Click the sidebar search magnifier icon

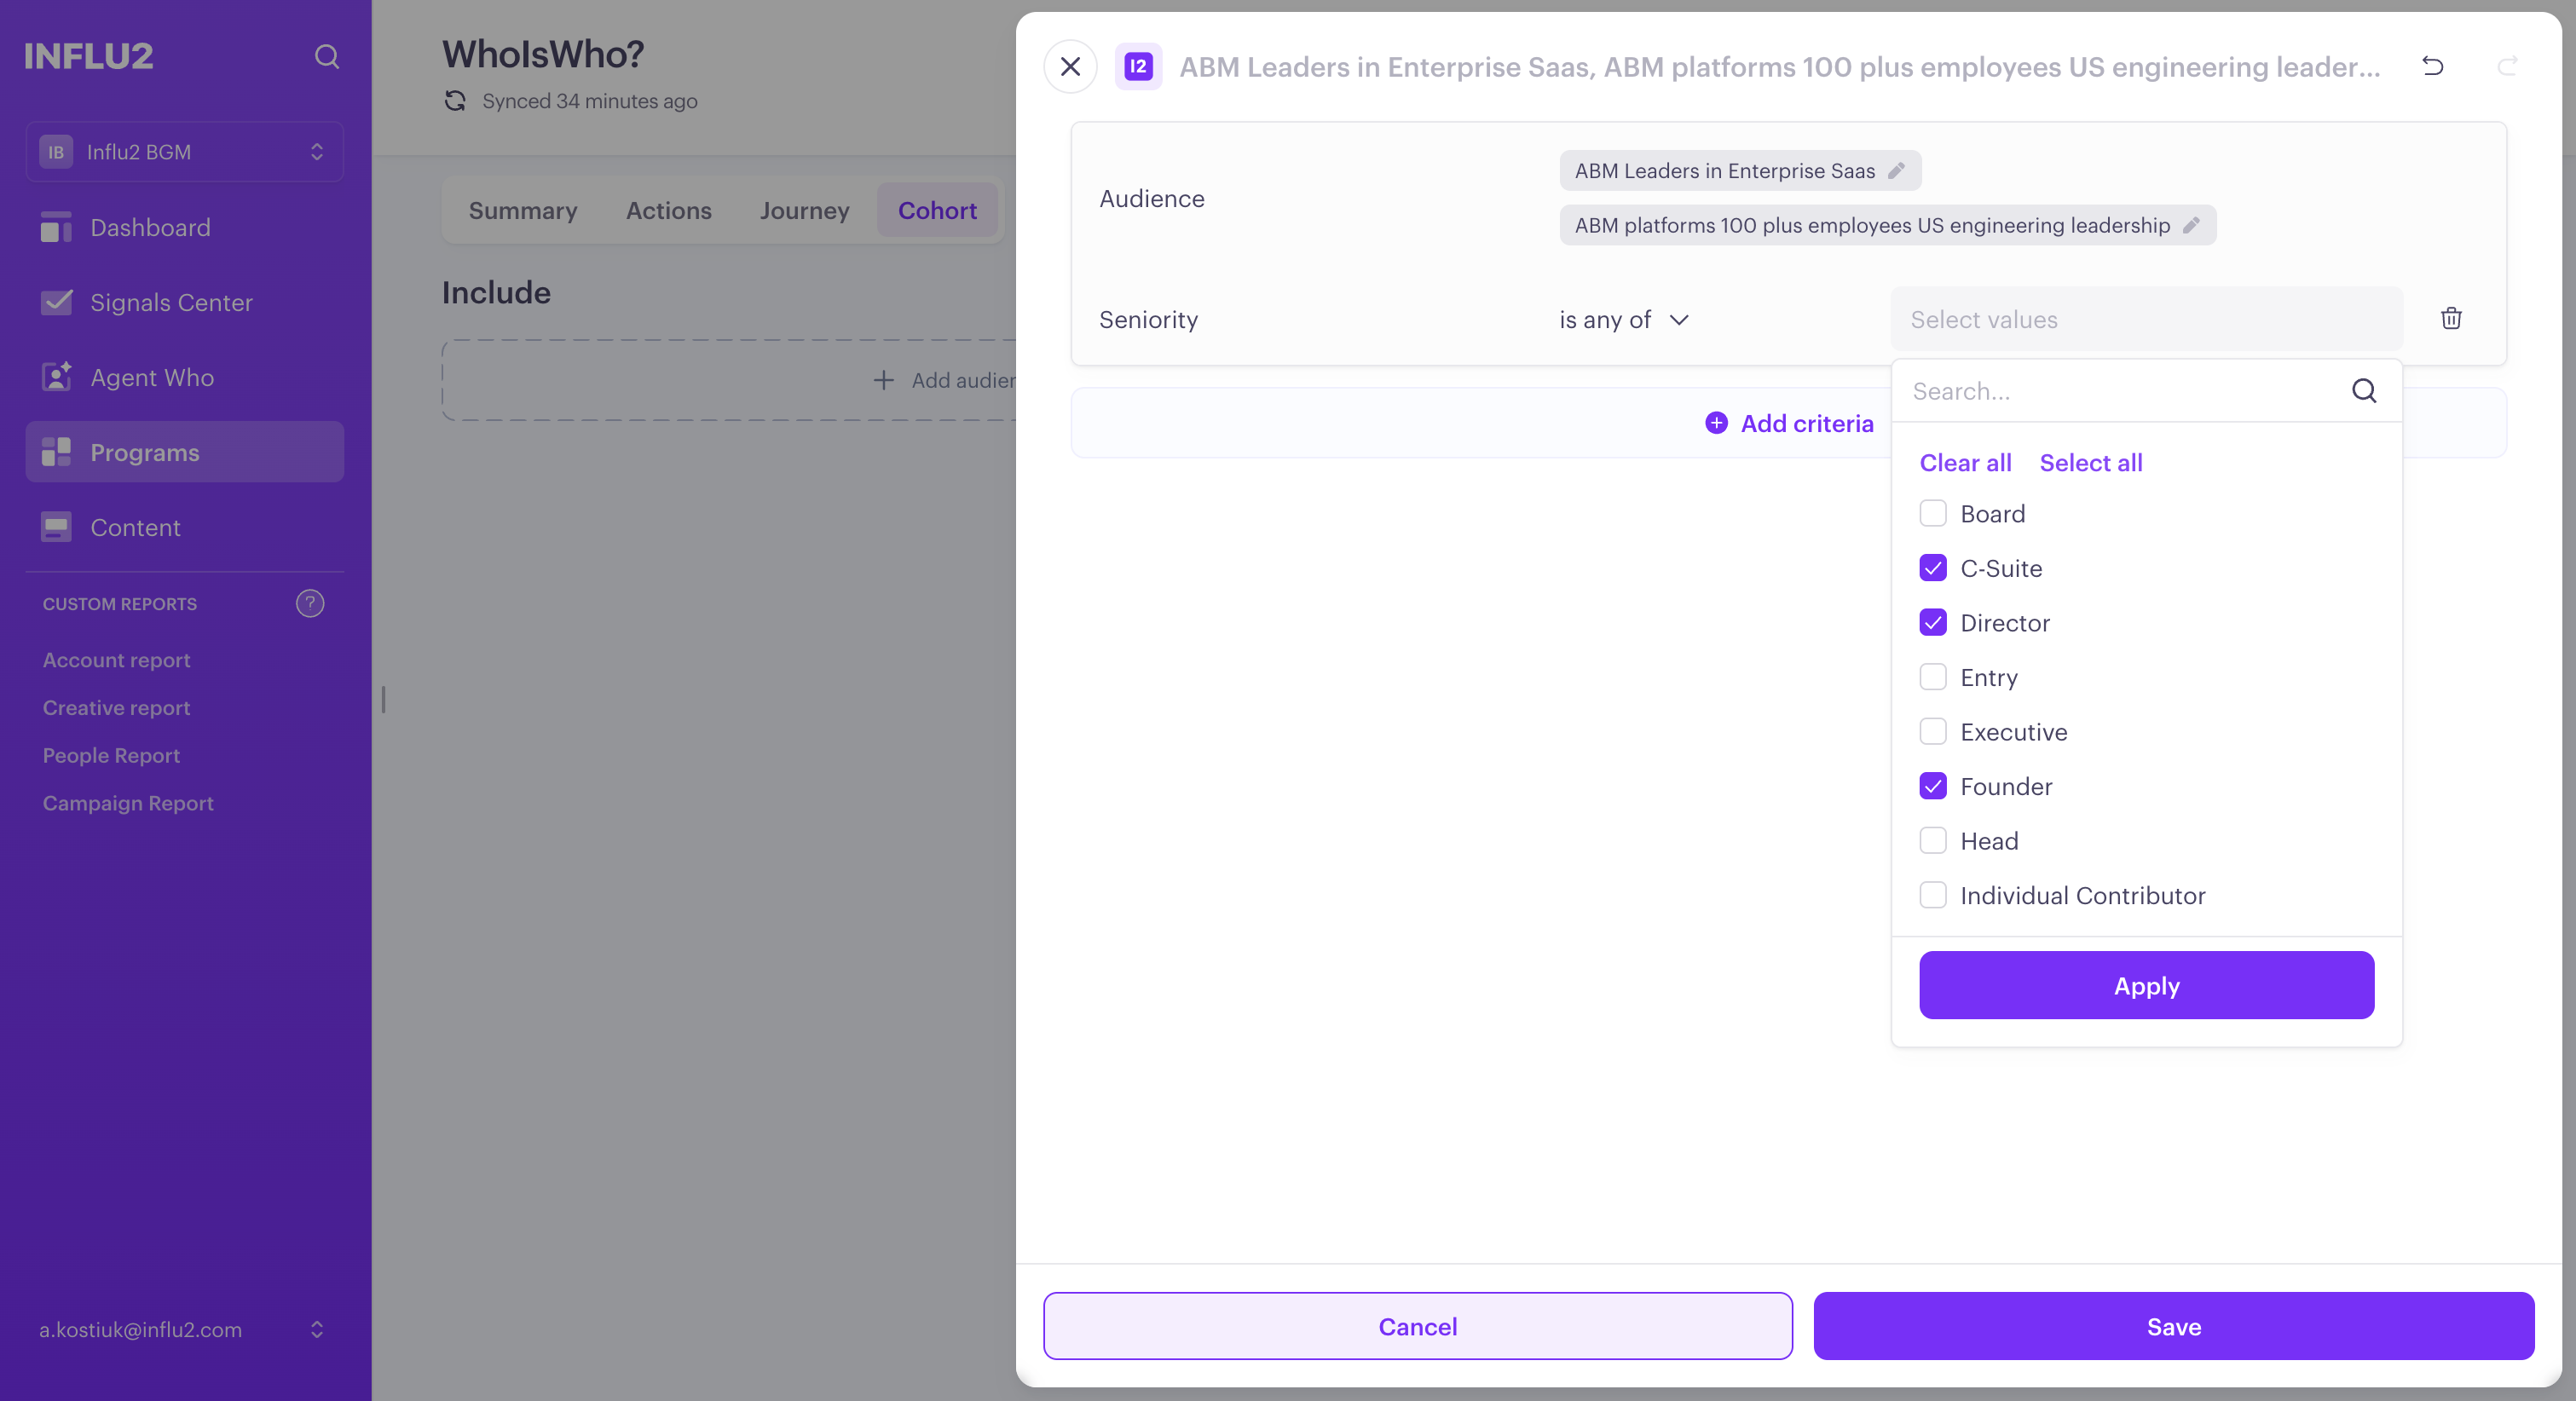(327, 56)
